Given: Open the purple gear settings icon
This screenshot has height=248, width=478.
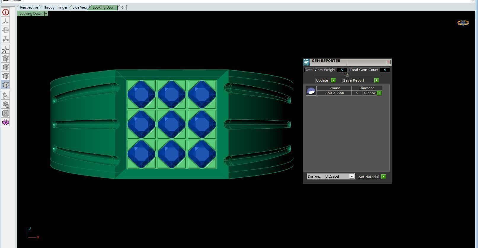Looking at the screenshot, I should tap(5, 122).
